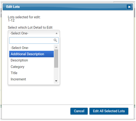Viewport: 136px width, 121px height.
Task: Select Additional Description from the list
Action: [31, 54]
